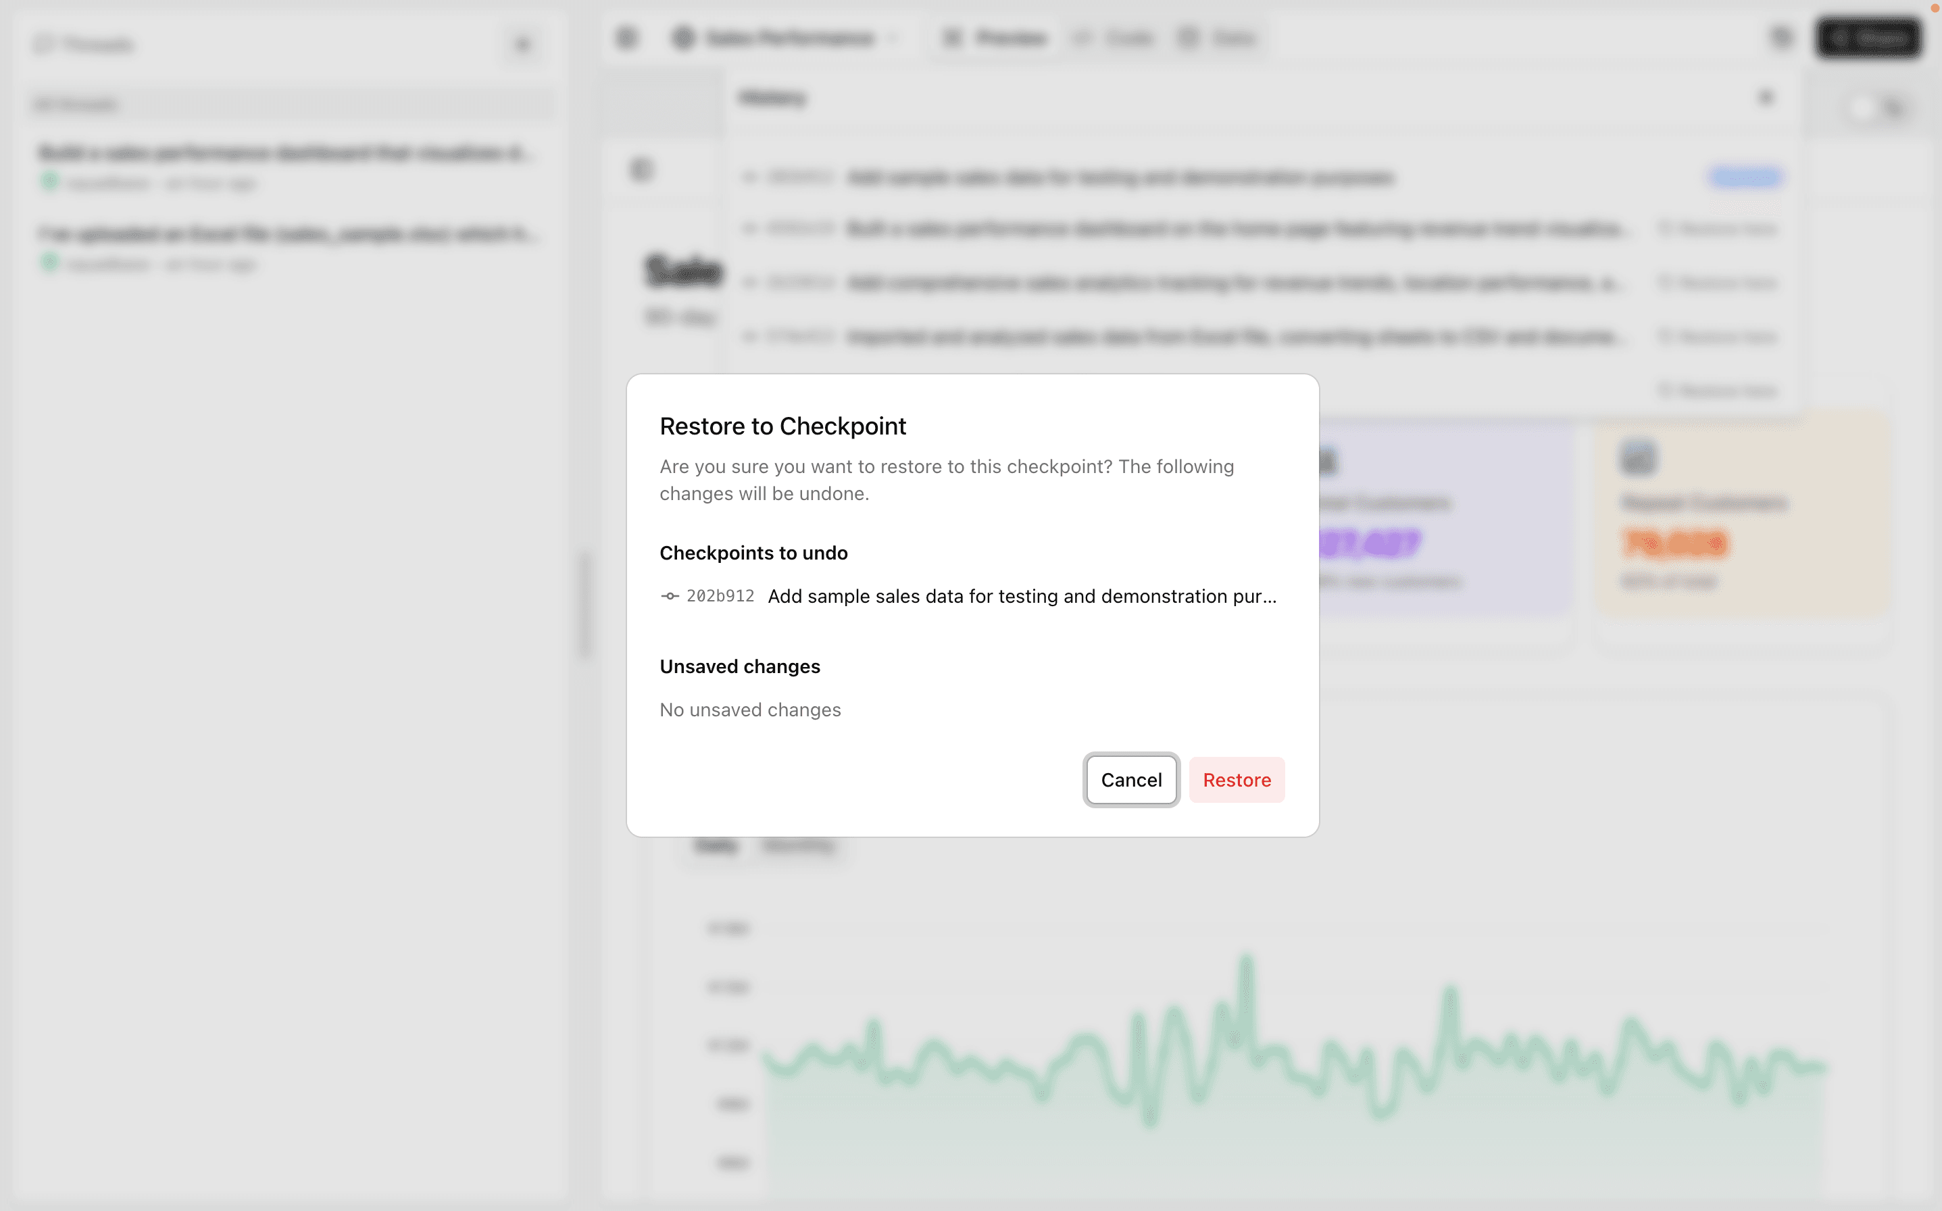
Task: Select the 202b912 checkpoint entry in dialog
Action: point(969,596)
